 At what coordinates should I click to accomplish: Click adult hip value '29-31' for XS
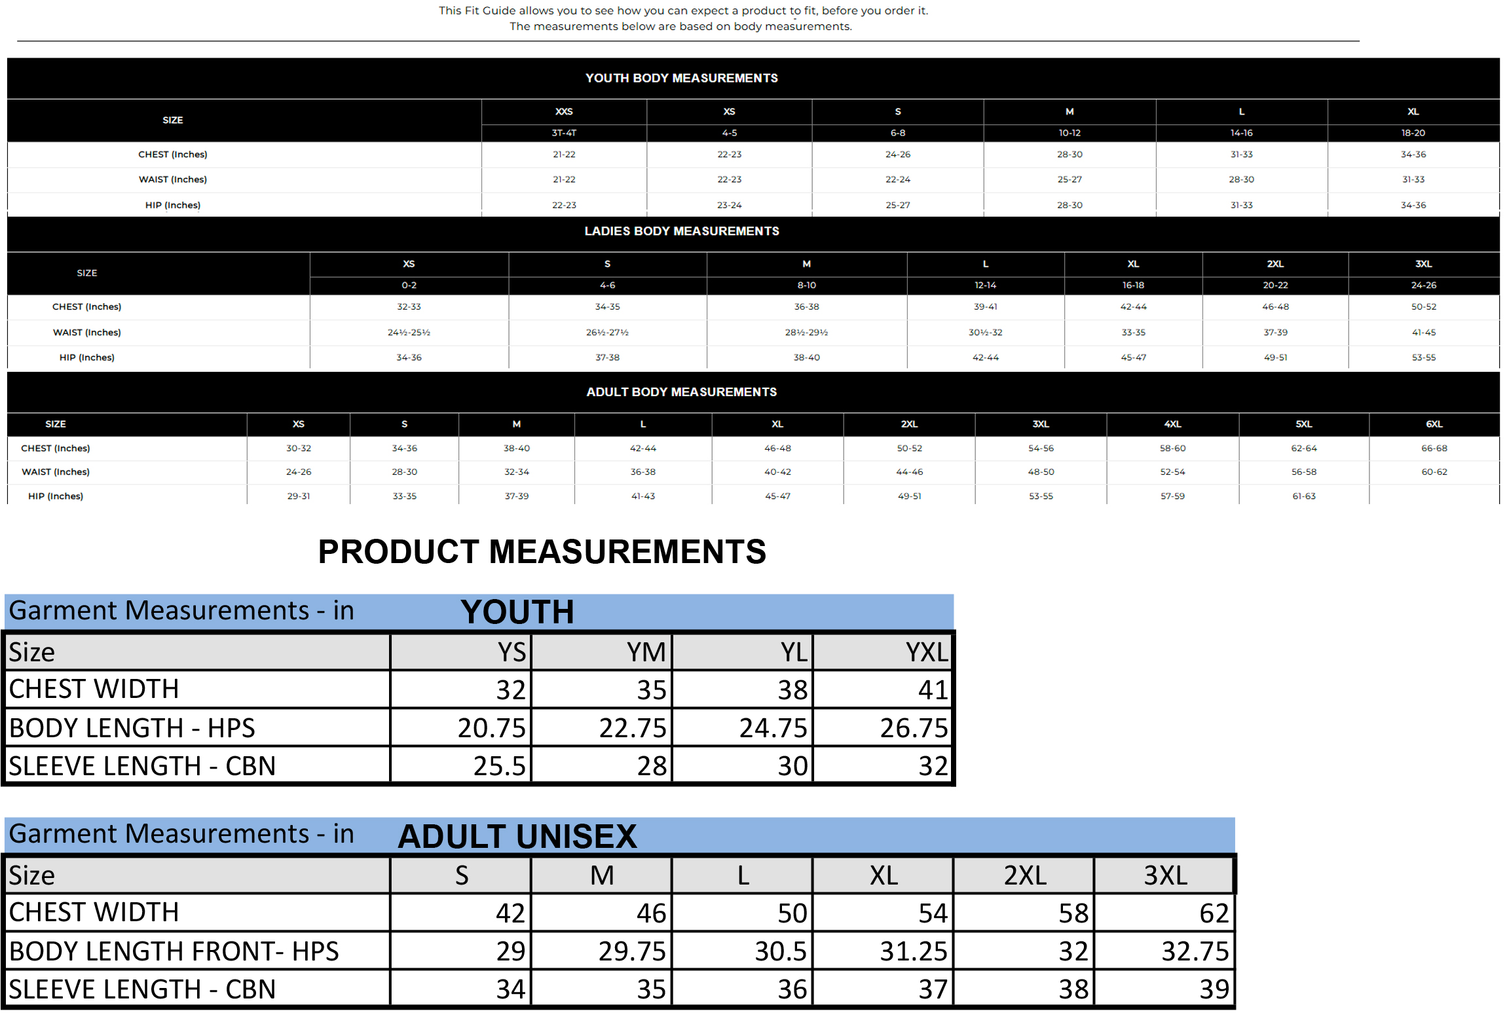298,496
